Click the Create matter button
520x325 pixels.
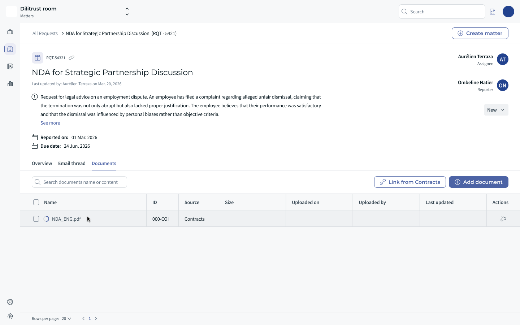point(480,33)
